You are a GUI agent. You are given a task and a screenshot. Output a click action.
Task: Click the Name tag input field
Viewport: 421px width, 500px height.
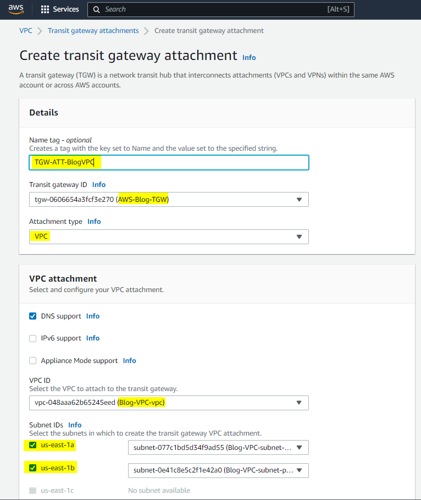click(x=169, y=162)
